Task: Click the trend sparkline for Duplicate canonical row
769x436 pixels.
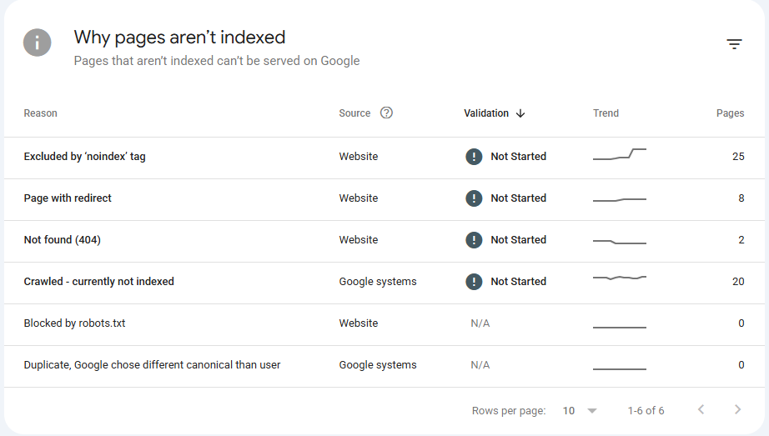Action: coord(620,368)
